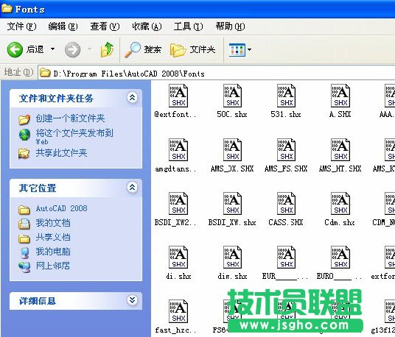The image size is (395, 337).
Task: Click the Fonts title bar folder icon
Action: click(7, 9)
